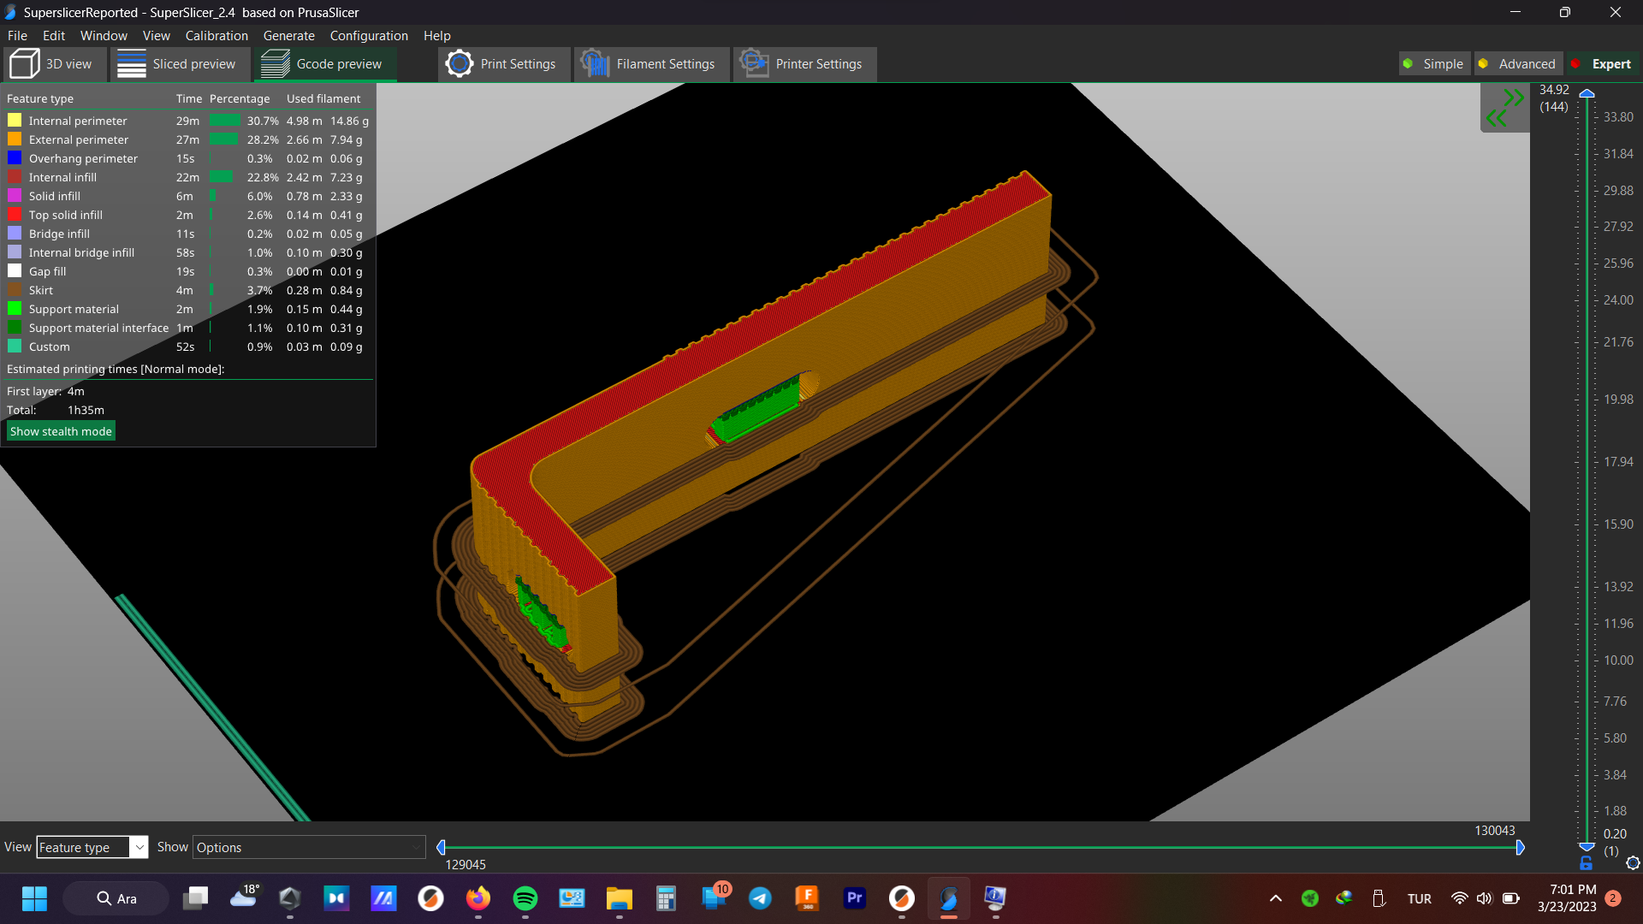Click the top thumb of the layer slider
Viewport: 1643px width, 924px height.
pos(1587,93)
